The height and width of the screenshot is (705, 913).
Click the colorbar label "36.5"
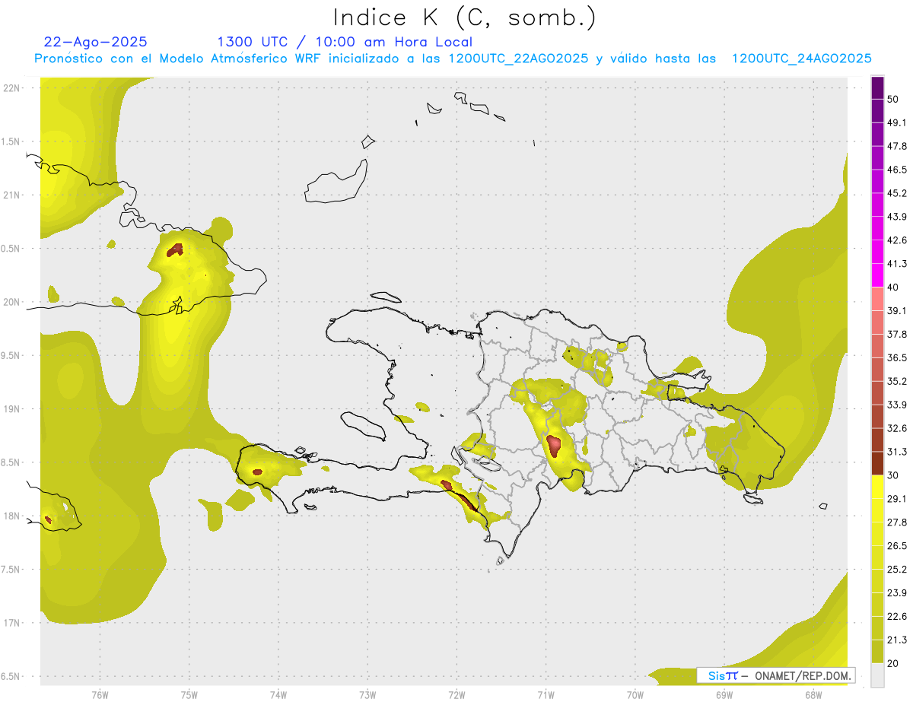point(897,357)
